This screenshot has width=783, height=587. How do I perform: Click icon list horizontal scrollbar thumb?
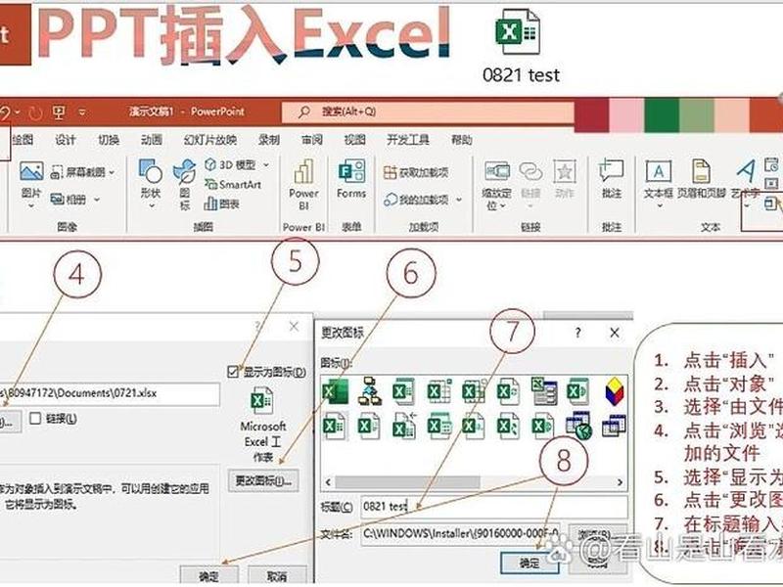click(x=407, y=482)
